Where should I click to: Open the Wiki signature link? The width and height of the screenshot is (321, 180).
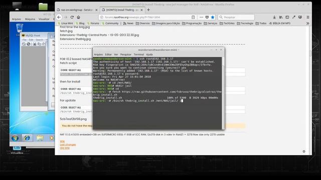coord(62,141)
